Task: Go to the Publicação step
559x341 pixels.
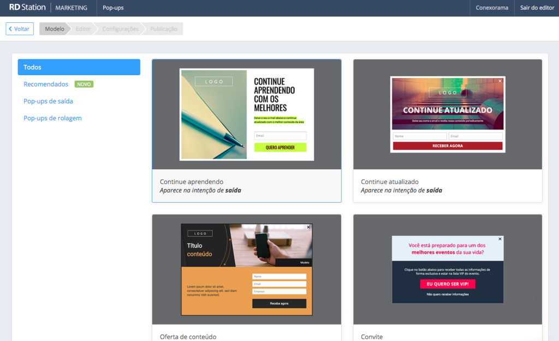Action: tap(163, 29)
